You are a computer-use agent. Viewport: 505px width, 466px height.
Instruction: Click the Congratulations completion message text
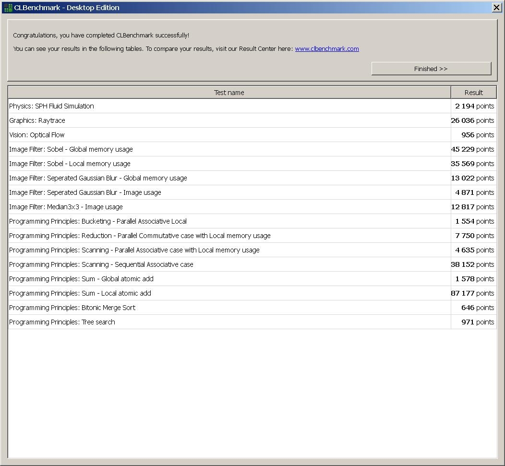coord(101,36)
